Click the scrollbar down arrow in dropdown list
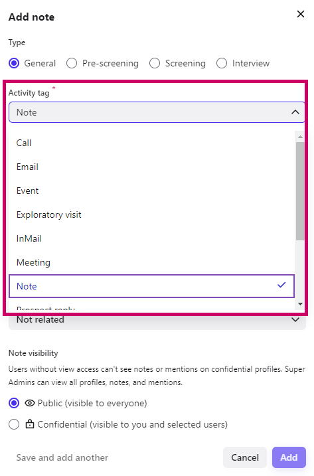The width and height of the screenshot is (314, 476). (300, 304)
